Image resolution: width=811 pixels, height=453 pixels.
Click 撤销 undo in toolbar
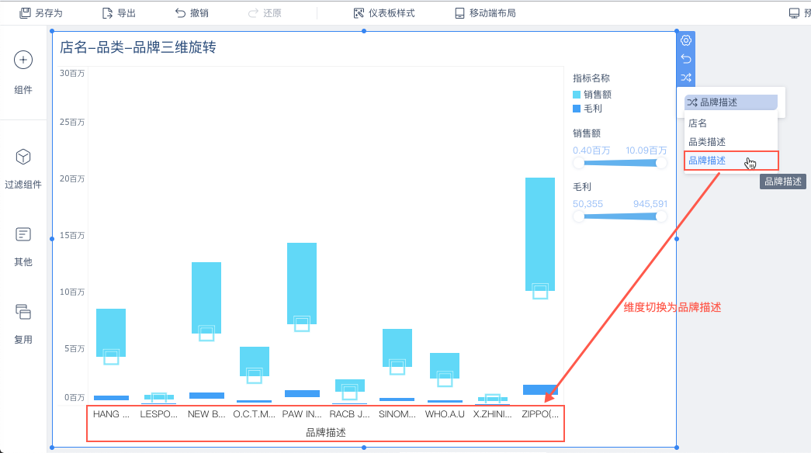pyautogui.click(x=192, y=13)
